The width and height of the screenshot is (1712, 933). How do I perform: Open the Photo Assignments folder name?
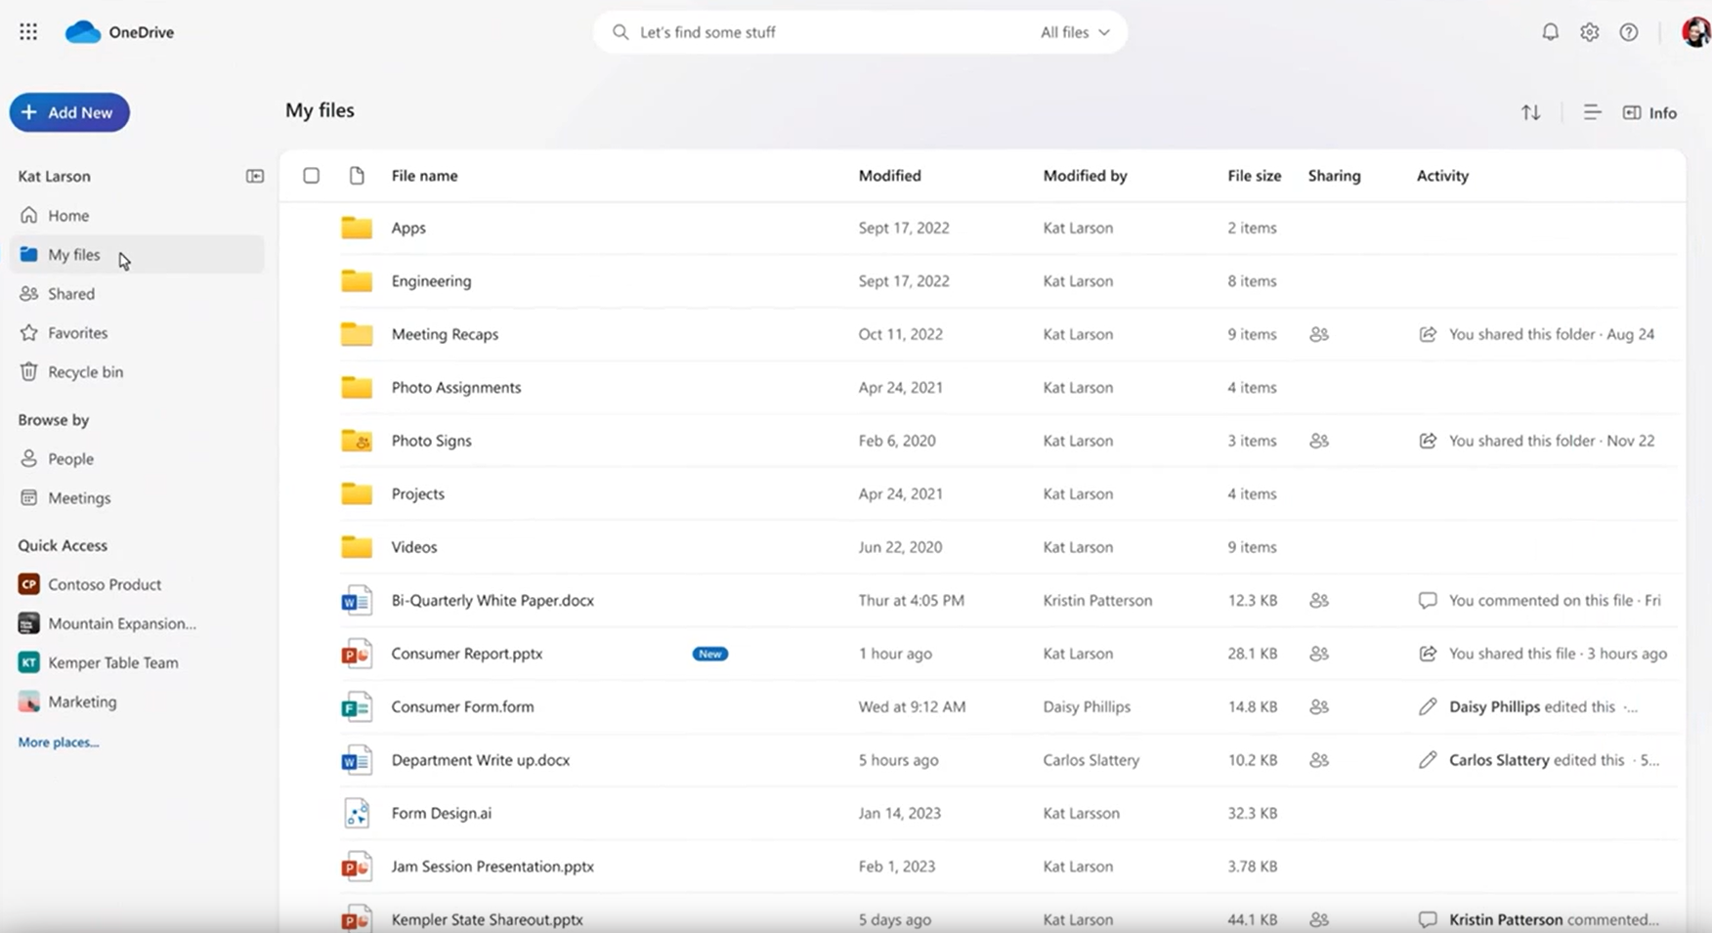coord(456,388)
